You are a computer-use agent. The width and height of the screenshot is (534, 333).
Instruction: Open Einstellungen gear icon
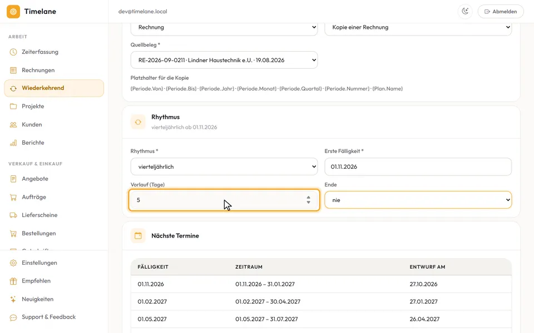(13, 263)
